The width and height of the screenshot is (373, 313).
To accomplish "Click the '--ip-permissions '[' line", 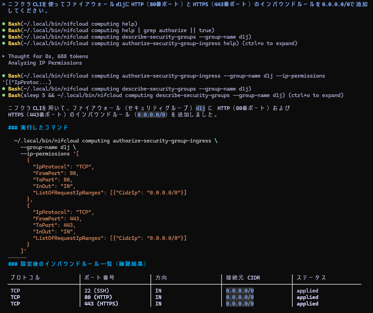I will click(x=50, y=154).
